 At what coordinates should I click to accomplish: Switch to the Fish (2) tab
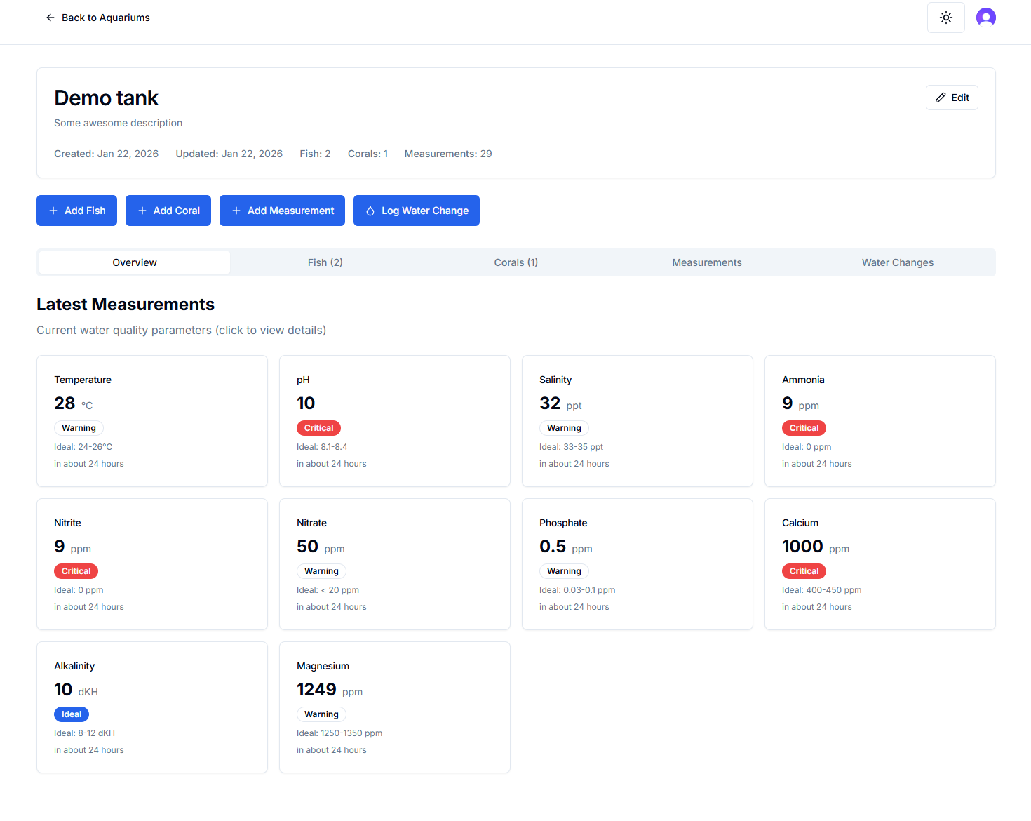point(325,262)
